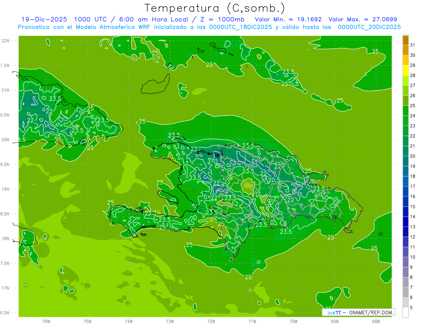
Task: Click the "76W" longitude axis label
Action: [x=46, y=321]
